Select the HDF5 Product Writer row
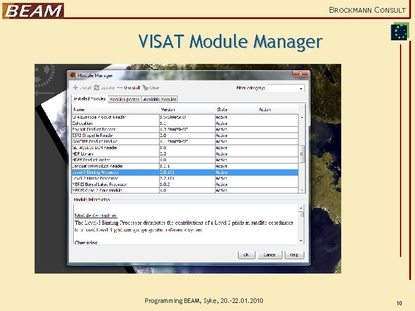 pos(185,160)
